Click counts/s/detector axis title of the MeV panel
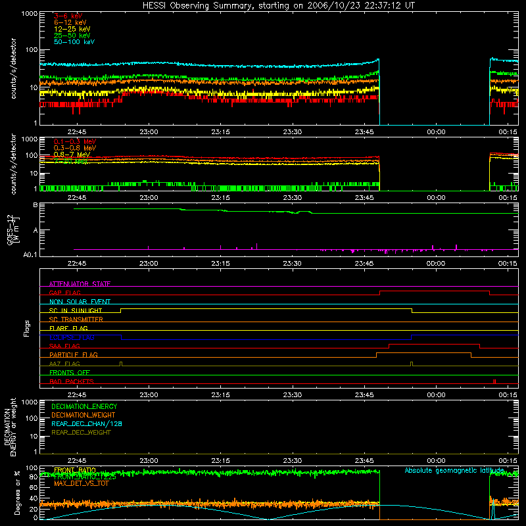This screenshot has height=526, width=526. [13, 164]
